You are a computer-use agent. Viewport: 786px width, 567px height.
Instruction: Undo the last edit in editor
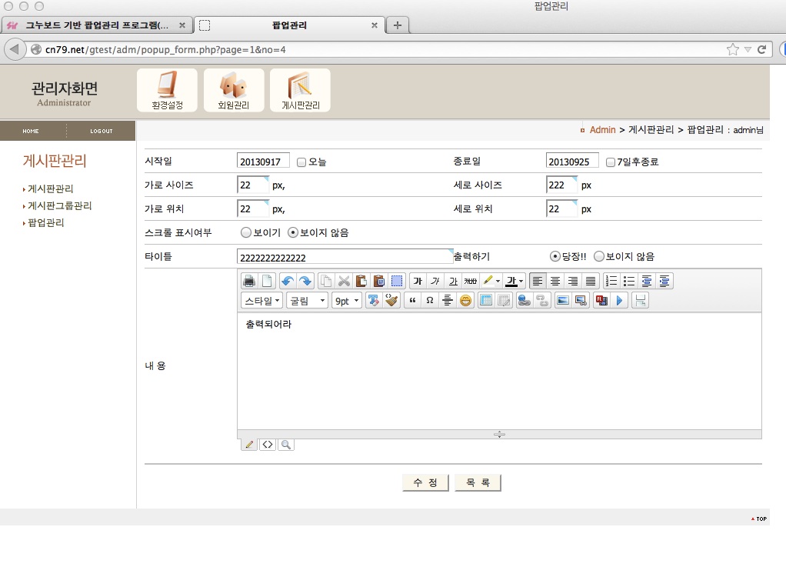pyautogui.click(x=287, y=281)
